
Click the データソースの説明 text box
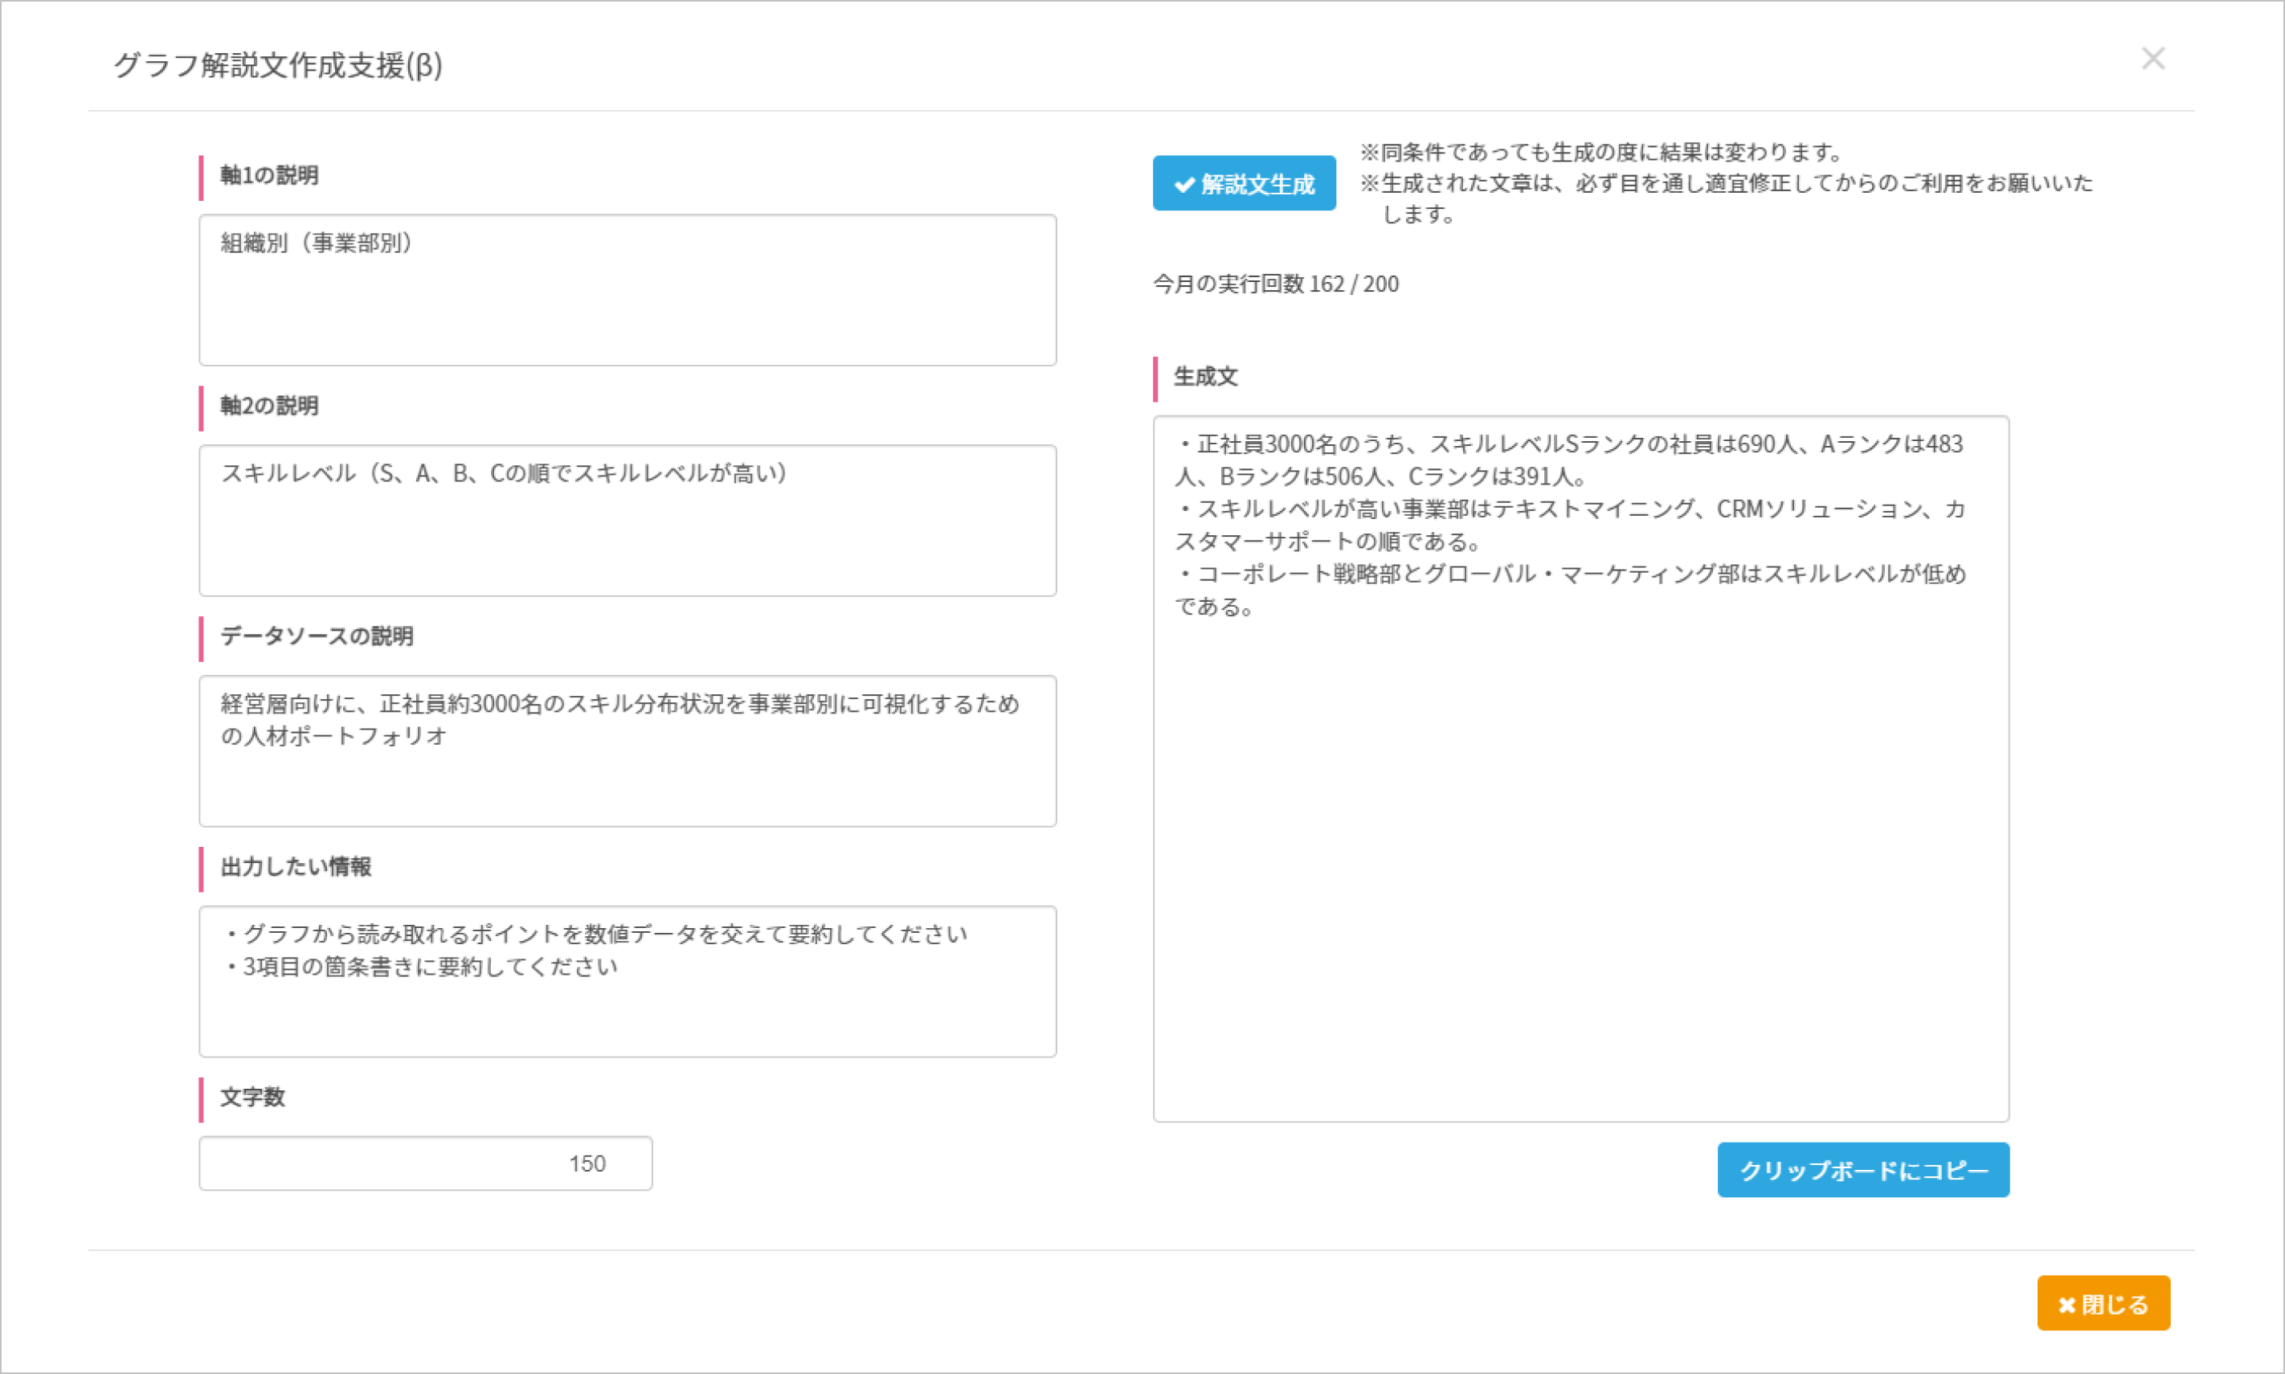pyautogui.click(x=627, y=751)
